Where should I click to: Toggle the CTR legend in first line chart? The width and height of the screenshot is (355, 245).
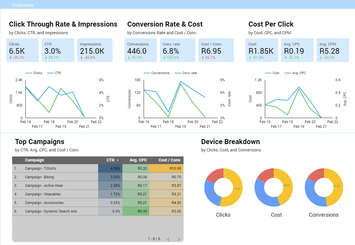pyautogui.click(x=54, y=73)
